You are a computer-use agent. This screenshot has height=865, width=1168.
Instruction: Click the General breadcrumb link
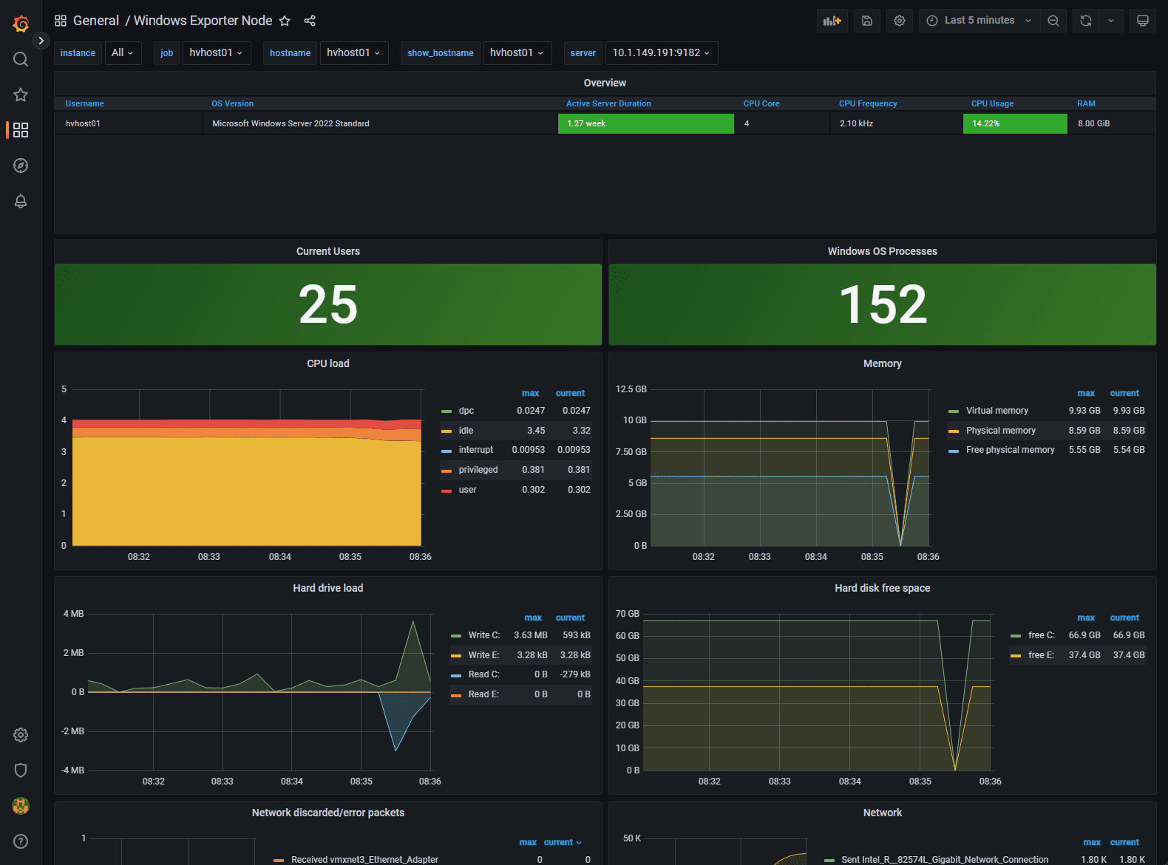(x=96, y=21)
